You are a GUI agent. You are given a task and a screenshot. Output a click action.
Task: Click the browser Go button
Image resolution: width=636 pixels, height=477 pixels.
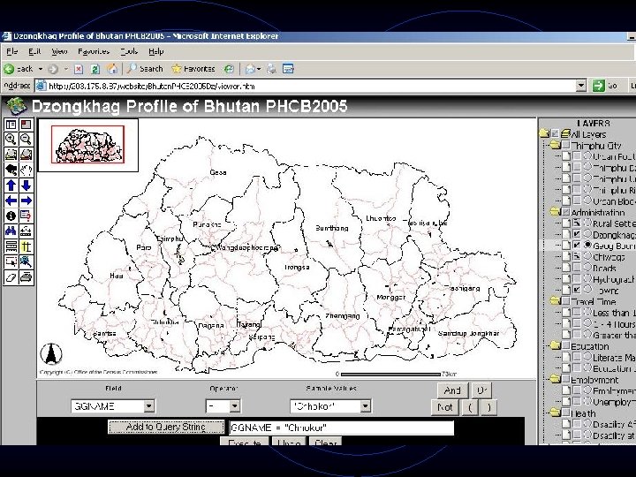coord(605,86)
